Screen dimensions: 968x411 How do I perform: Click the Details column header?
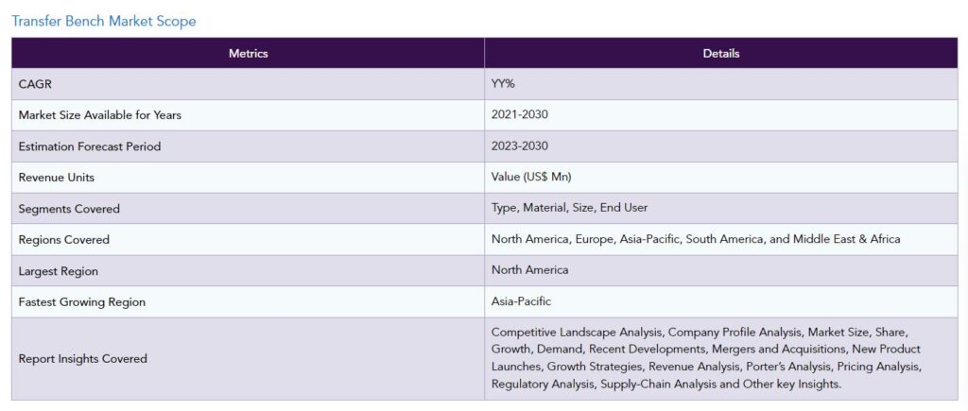721,54
